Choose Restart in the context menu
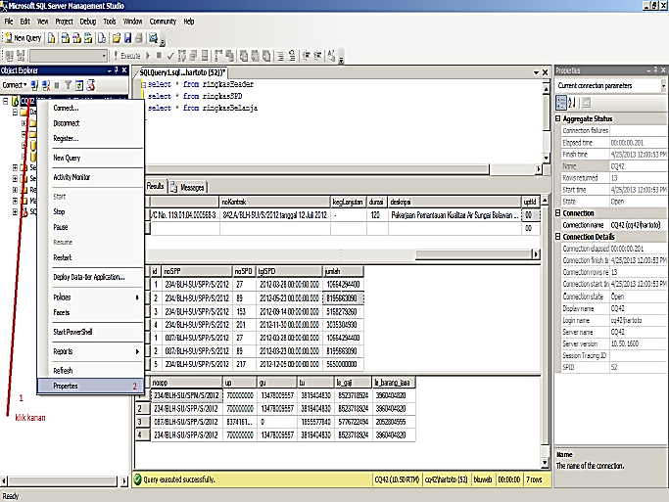The width and height of the screenshot is (669, 502). tap(90, 257)
